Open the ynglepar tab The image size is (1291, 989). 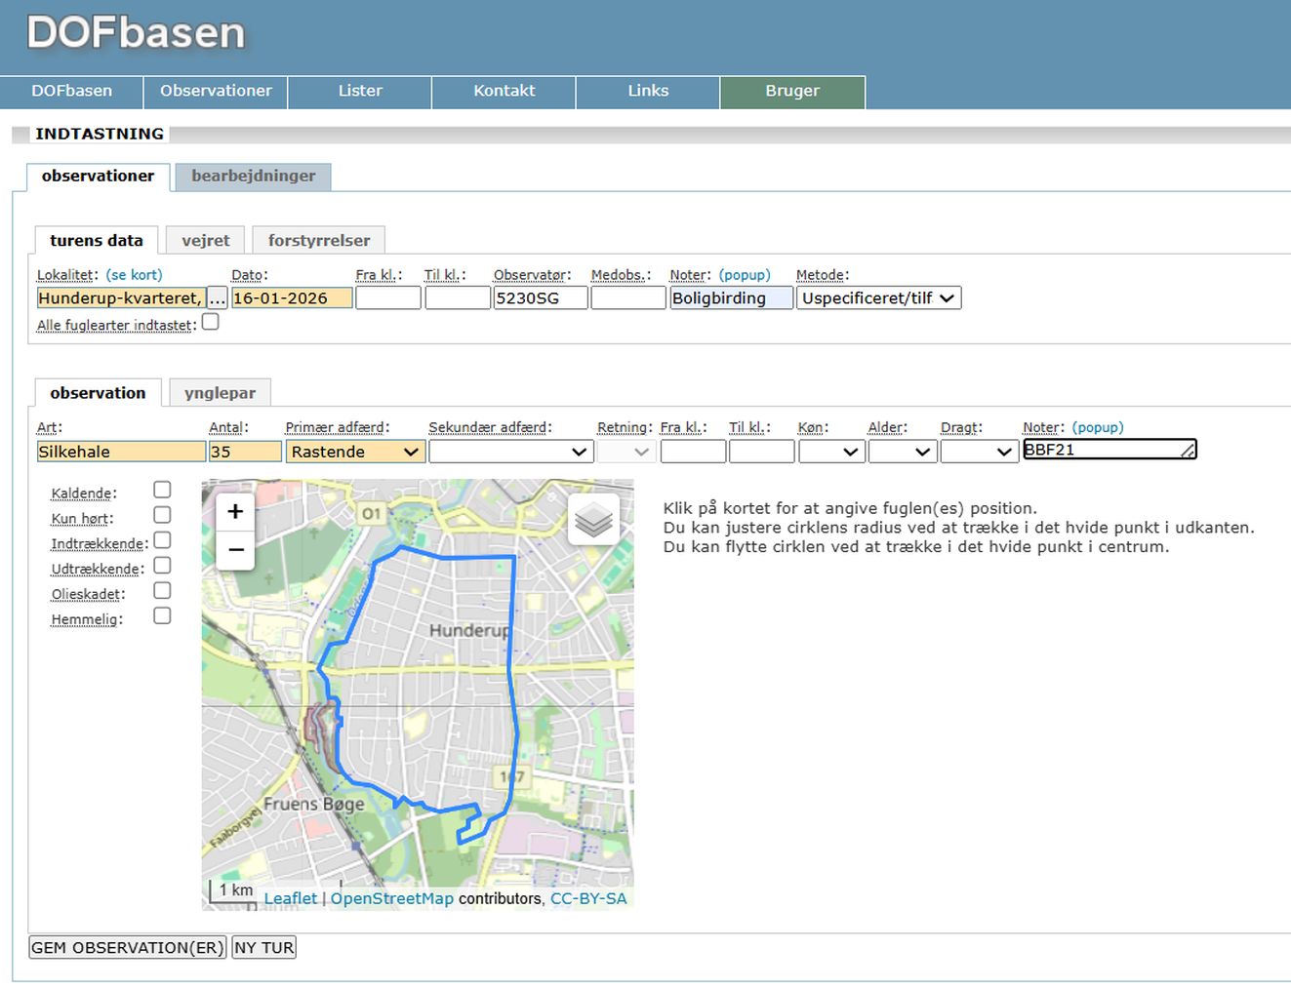pyautogui.click(x=220, y=393)
